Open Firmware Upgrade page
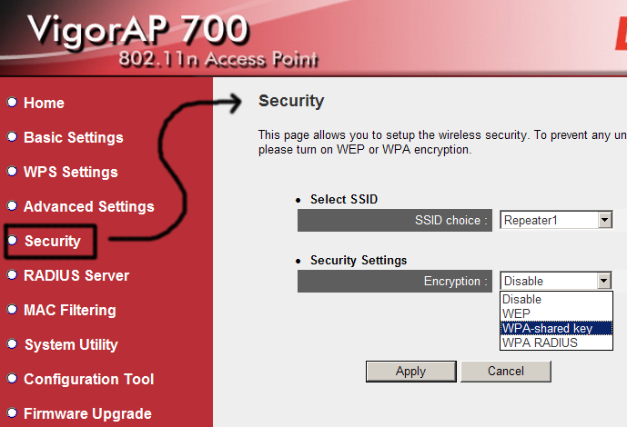Screen dimensions: 627x427 (87, 413)
